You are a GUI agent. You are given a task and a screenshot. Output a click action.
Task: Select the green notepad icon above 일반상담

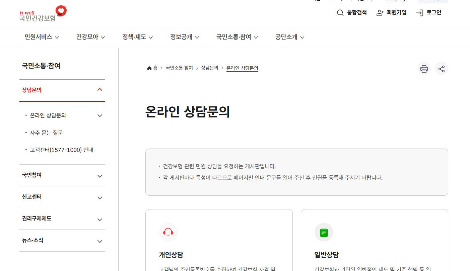324,232
